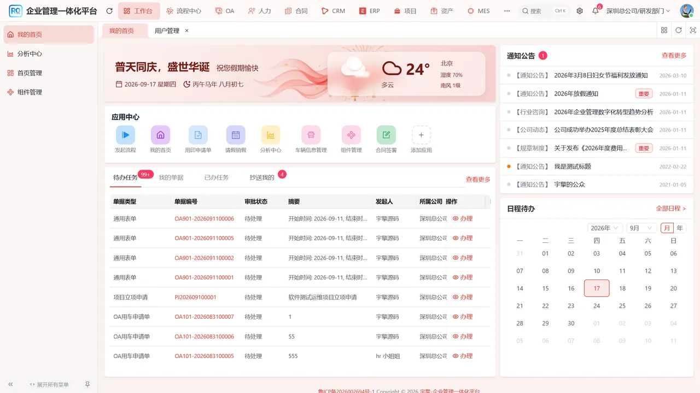Click 全部日程 link in the schedule panel
Screen dimensions: 700x393
pyautogui.click(x=671, y=209)
